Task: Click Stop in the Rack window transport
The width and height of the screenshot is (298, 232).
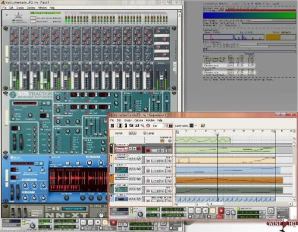Action: pyautogui.click(x=98, y=222)
